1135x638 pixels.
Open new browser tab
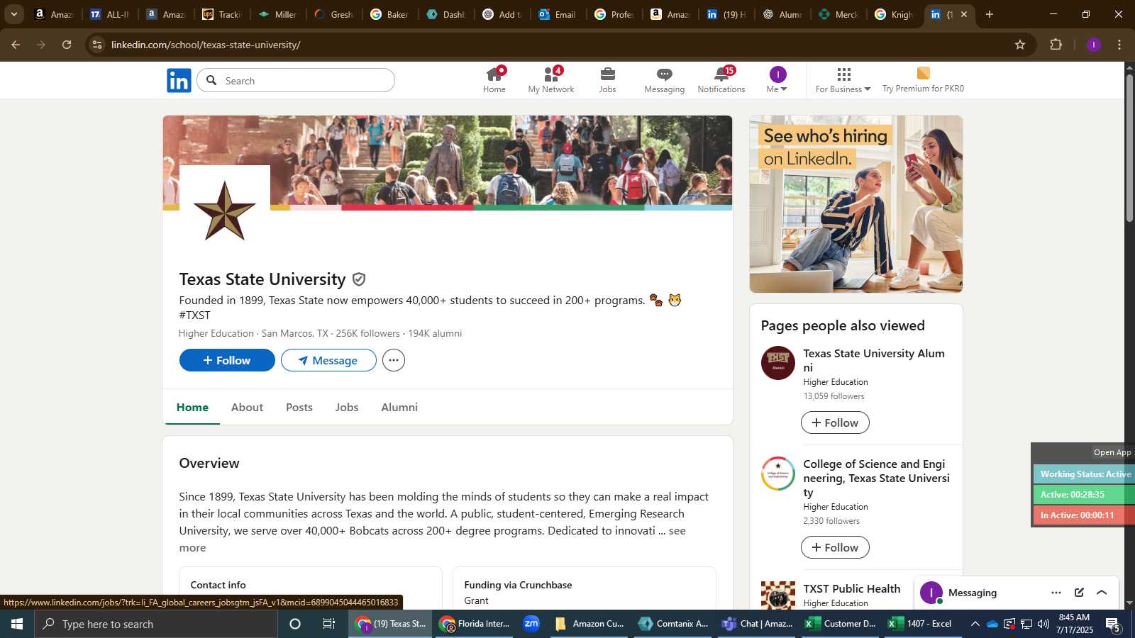tap(990, 14)
